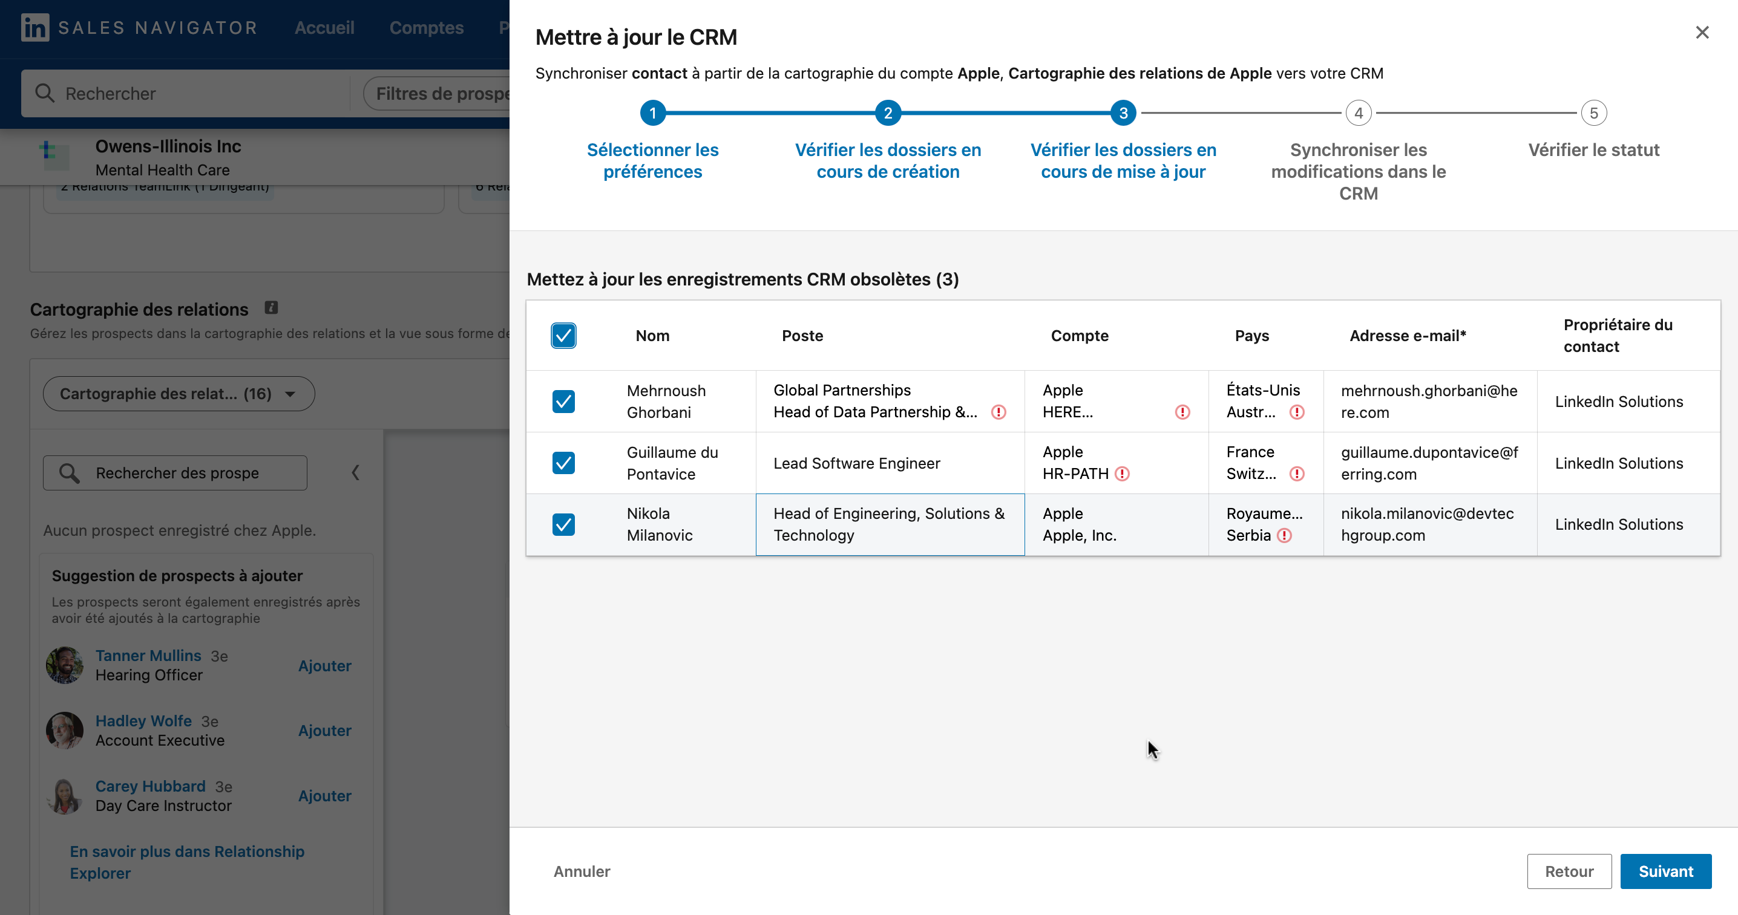1738x915 pixels.
Task: Click the Compte column header
Action: pos(1080,336)
